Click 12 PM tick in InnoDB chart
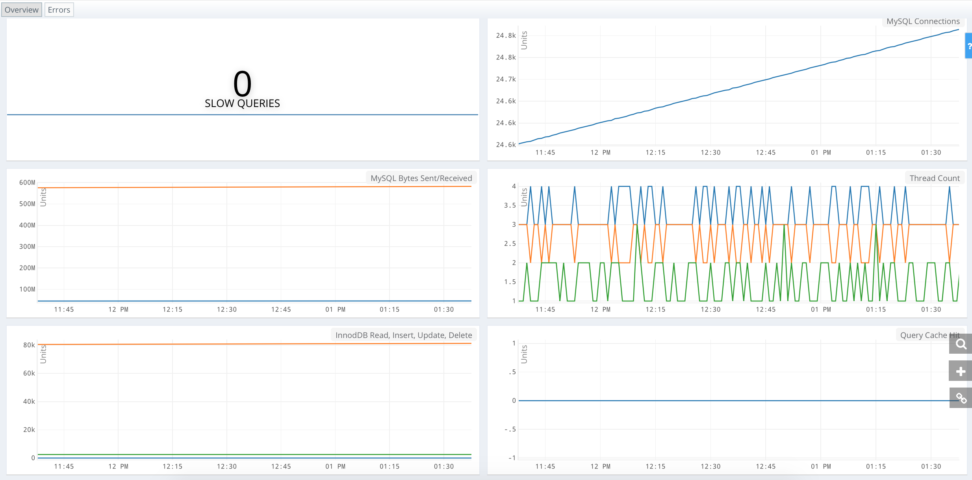 pyautogui.click(x=119, y=467)
